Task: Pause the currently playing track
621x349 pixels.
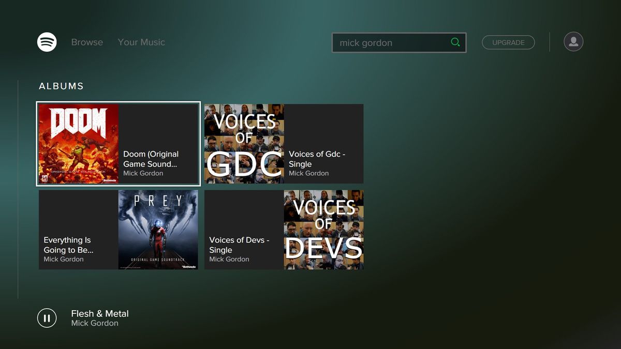Action: [x=47, y=317]
